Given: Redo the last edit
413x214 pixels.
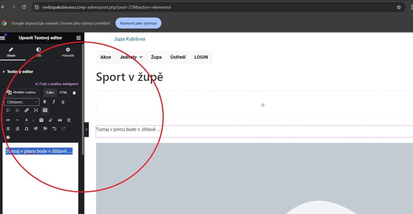Looking at the screenshot, I should [x=63, y=129].
